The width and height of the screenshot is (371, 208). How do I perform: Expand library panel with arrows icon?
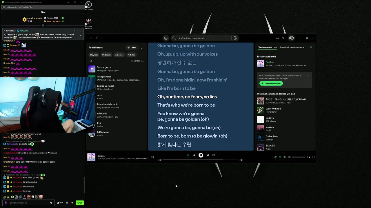(142, 47)
